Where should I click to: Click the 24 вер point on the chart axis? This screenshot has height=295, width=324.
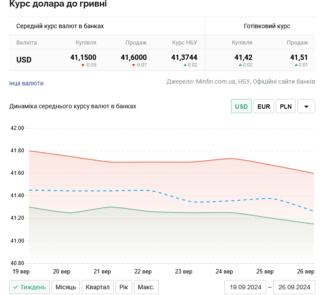coord(225,271)
